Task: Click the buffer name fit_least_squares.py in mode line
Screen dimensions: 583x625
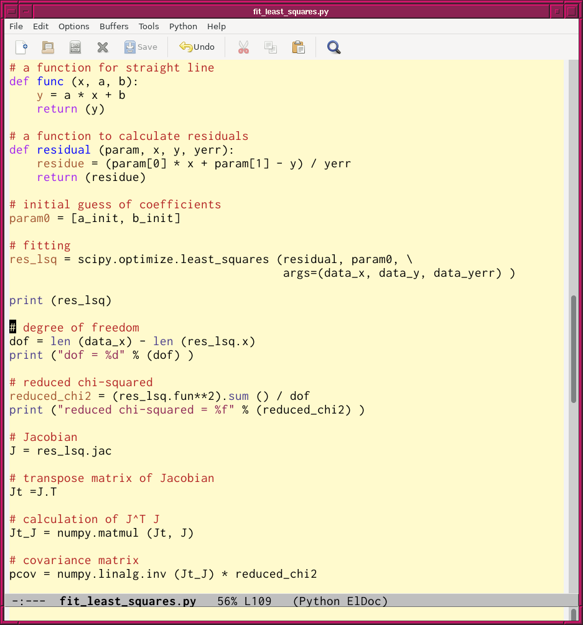Action: (x=128, y=601)
